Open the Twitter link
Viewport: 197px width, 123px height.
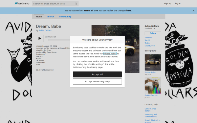click(147, 43)
